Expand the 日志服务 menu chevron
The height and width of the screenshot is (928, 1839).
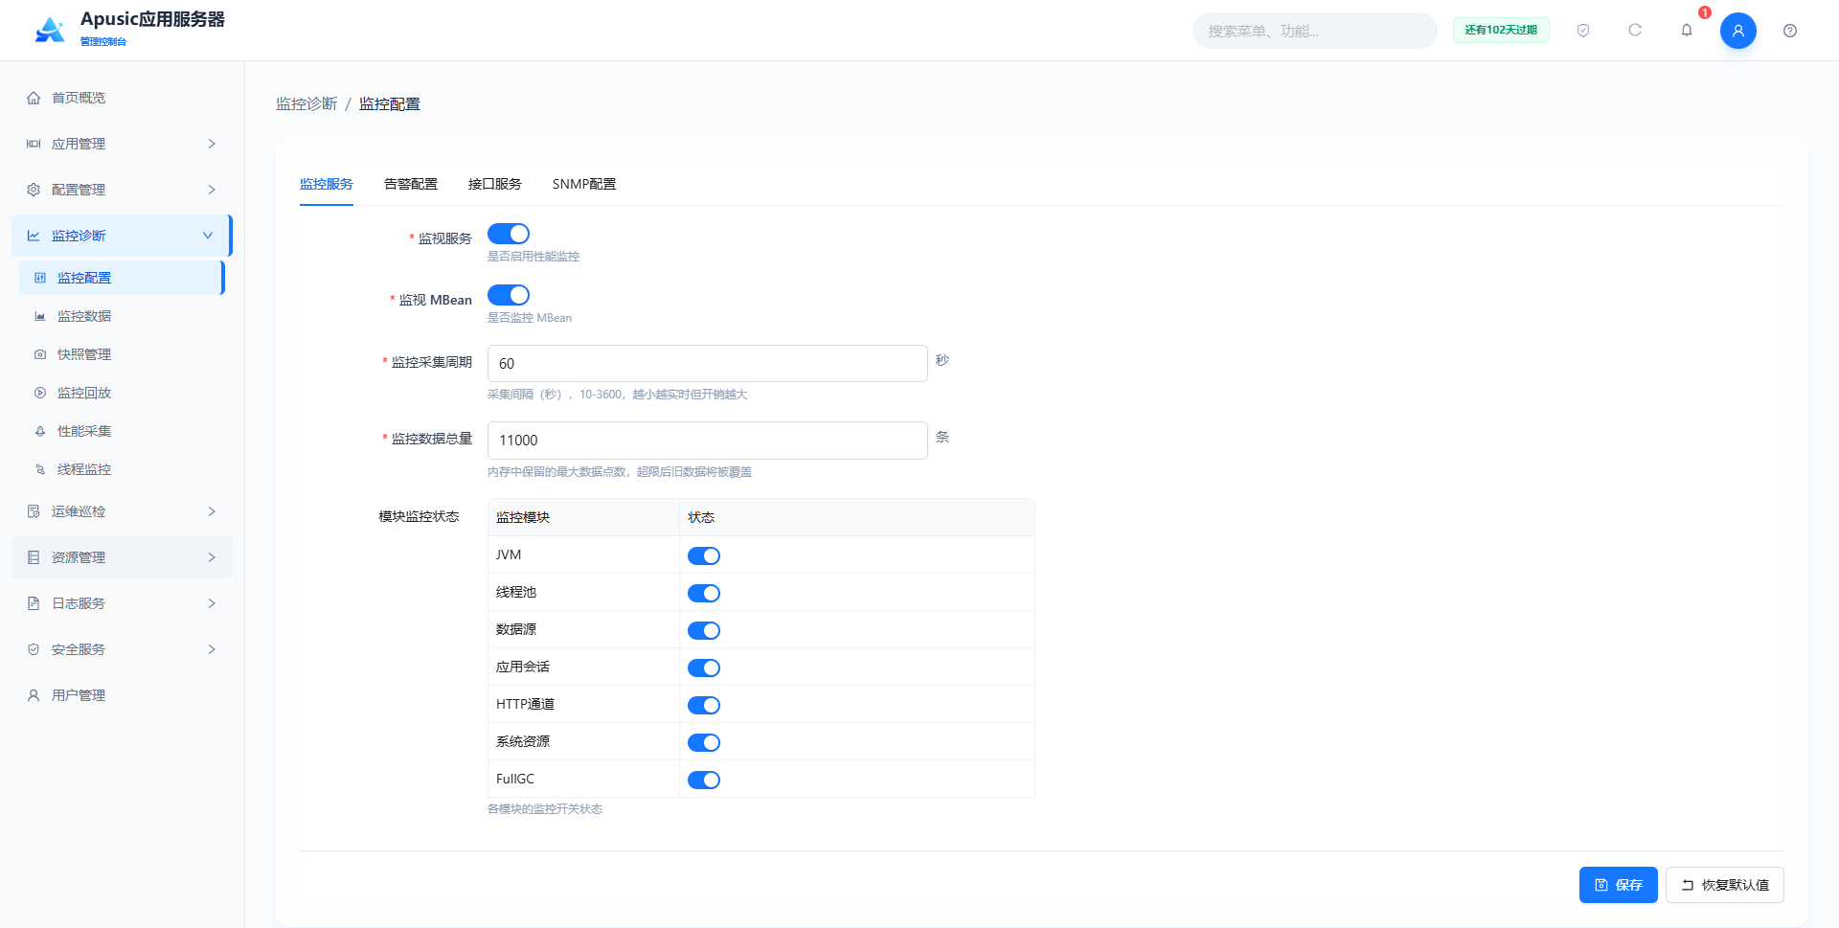coord(212,603)
